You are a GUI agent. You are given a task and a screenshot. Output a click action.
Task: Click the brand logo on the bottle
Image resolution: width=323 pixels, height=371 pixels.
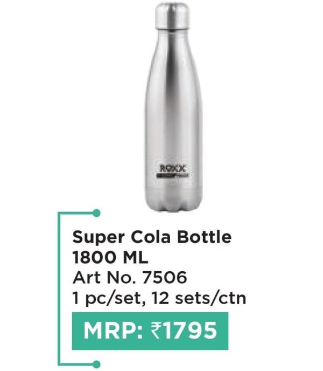coord(173,169)
